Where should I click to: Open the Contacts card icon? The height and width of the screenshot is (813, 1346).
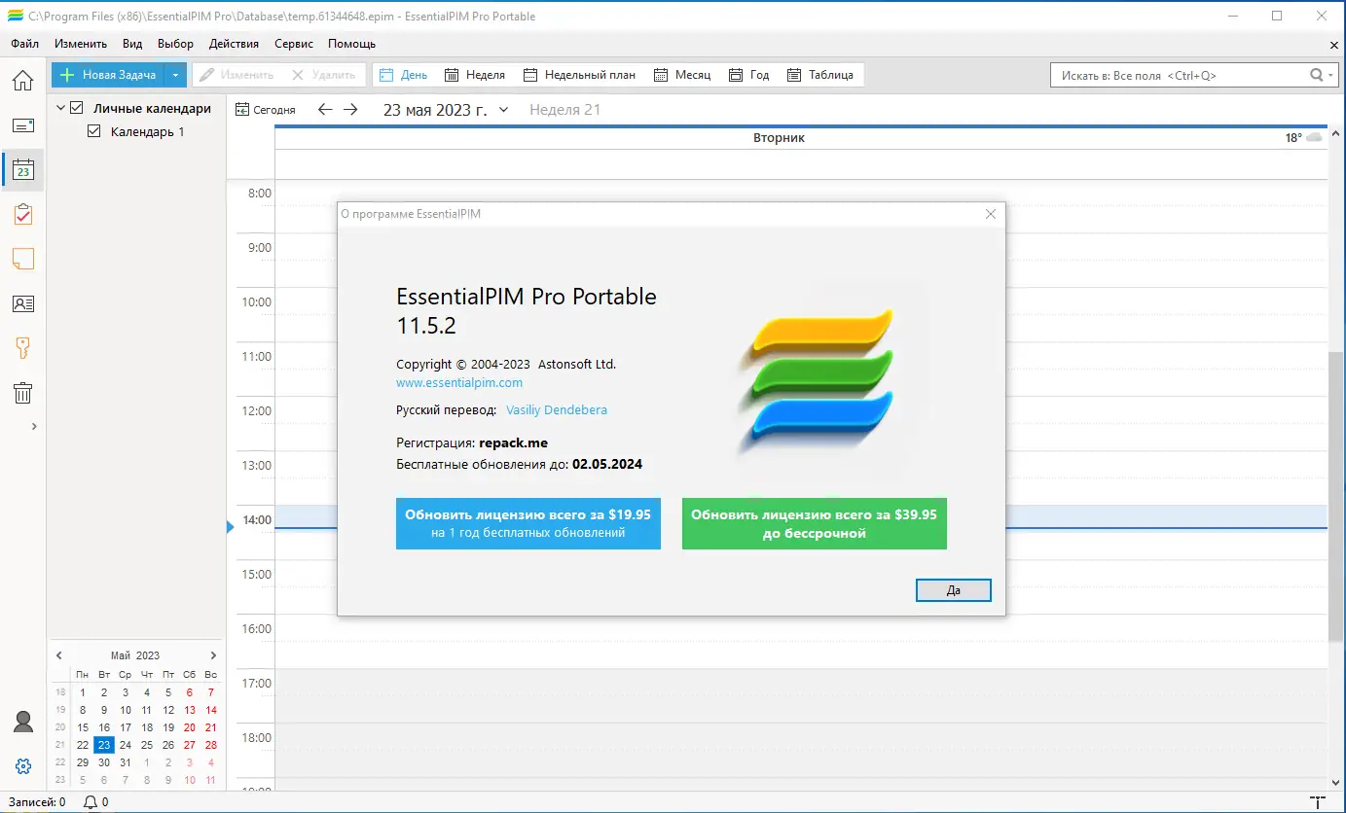pyautogui.click(x=22, y=303)
